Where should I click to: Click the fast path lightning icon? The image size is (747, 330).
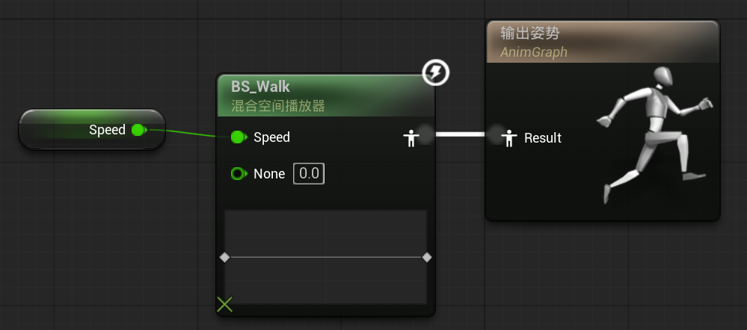click(436, 72)
